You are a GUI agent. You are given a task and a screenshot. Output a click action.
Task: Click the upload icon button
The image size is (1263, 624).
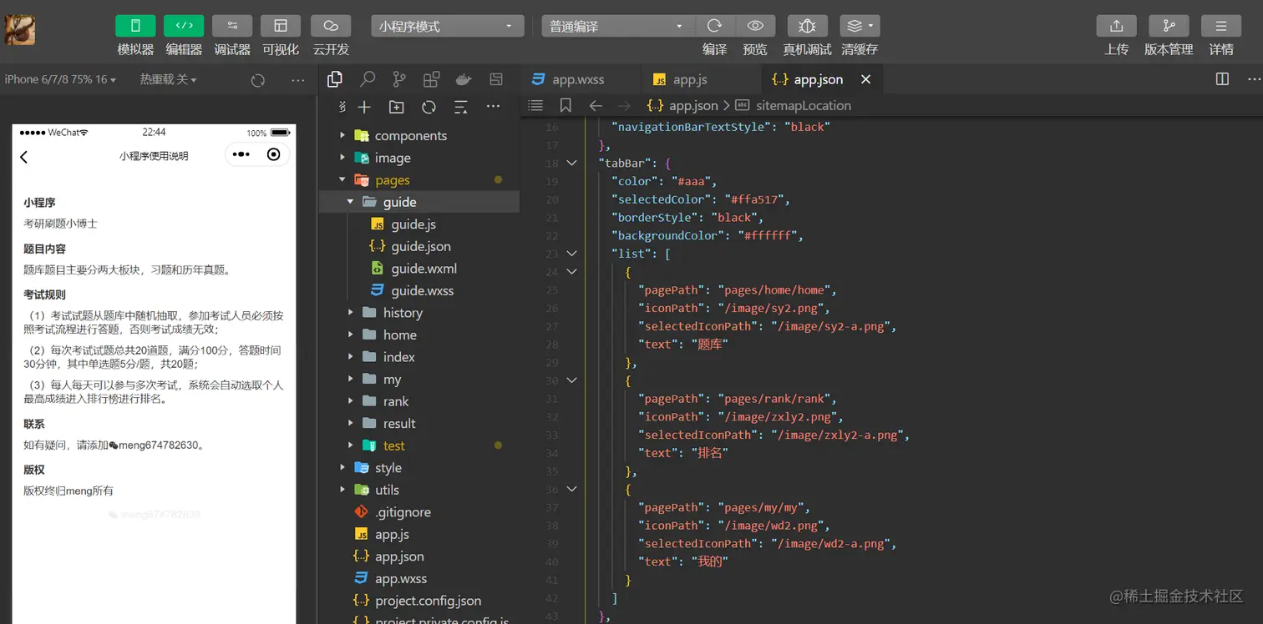point(1116,26)
